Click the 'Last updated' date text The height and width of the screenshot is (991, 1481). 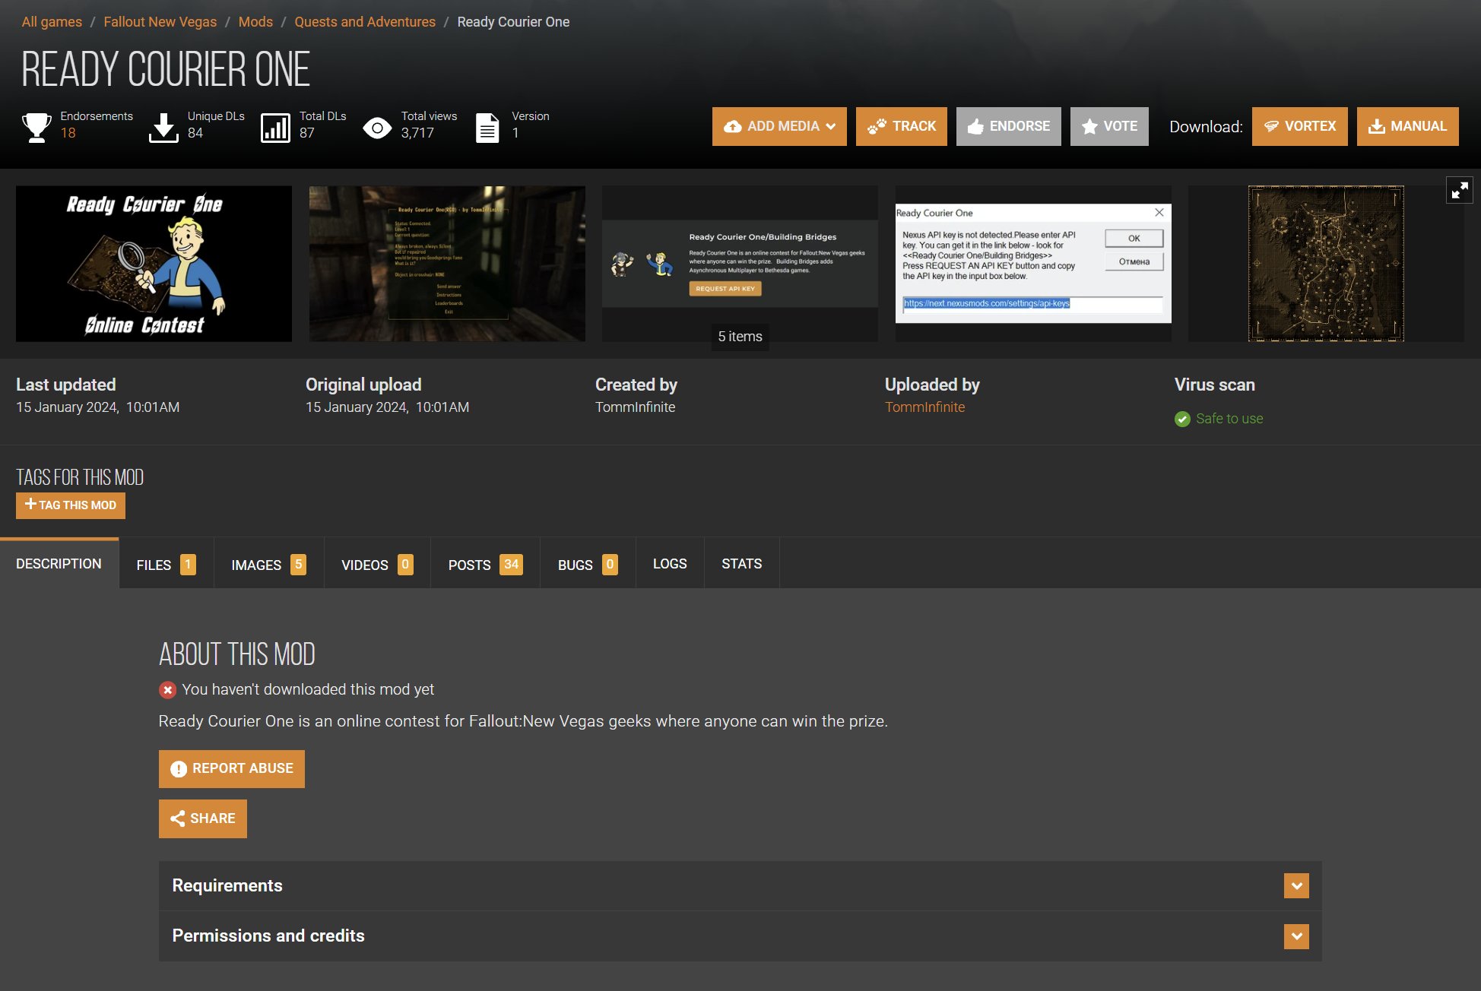click(98, 407)
